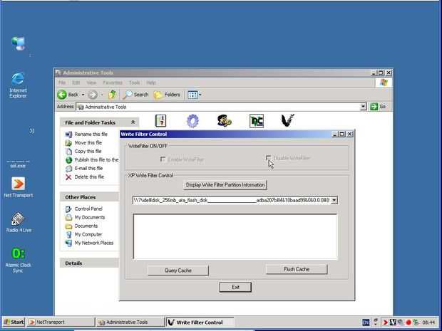Switch to NetTransport in the taskbar

[61, 322]
